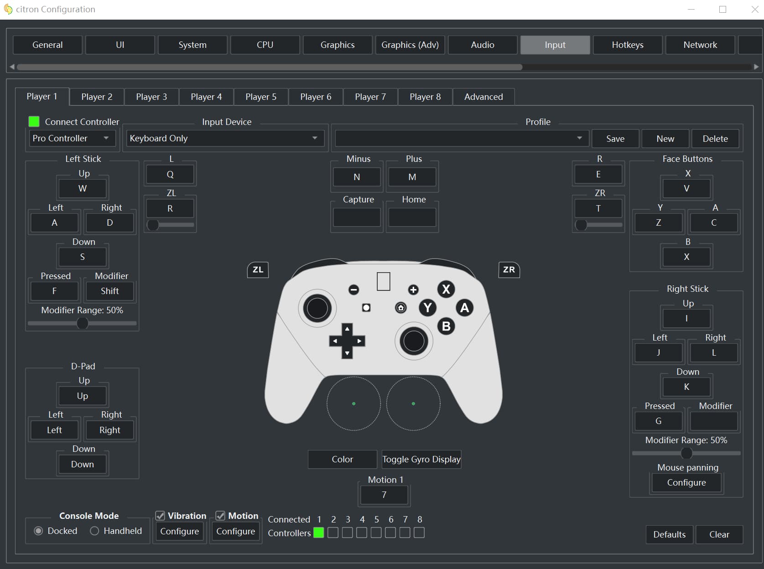Image resolution: width=764 pixels, height=569 pixels.
Task: Click the B button on the controller image
Action: [446, 326]
